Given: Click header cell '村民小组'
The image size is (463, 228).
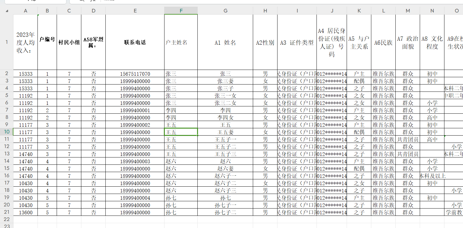Looking at the screenshot, I should pyautogui.click(x=69, y=42).
